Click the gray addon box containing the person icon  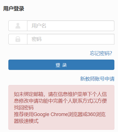[18, 26]
